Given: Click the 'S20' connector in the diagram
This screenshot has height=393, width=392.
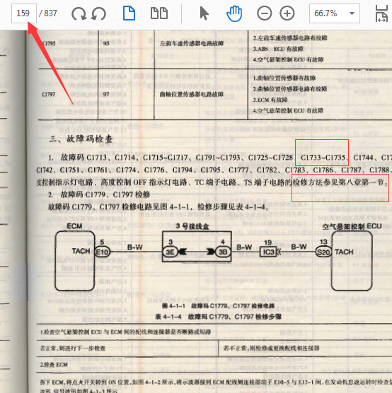Looking at the screenshot, I should tap(323, 252).
